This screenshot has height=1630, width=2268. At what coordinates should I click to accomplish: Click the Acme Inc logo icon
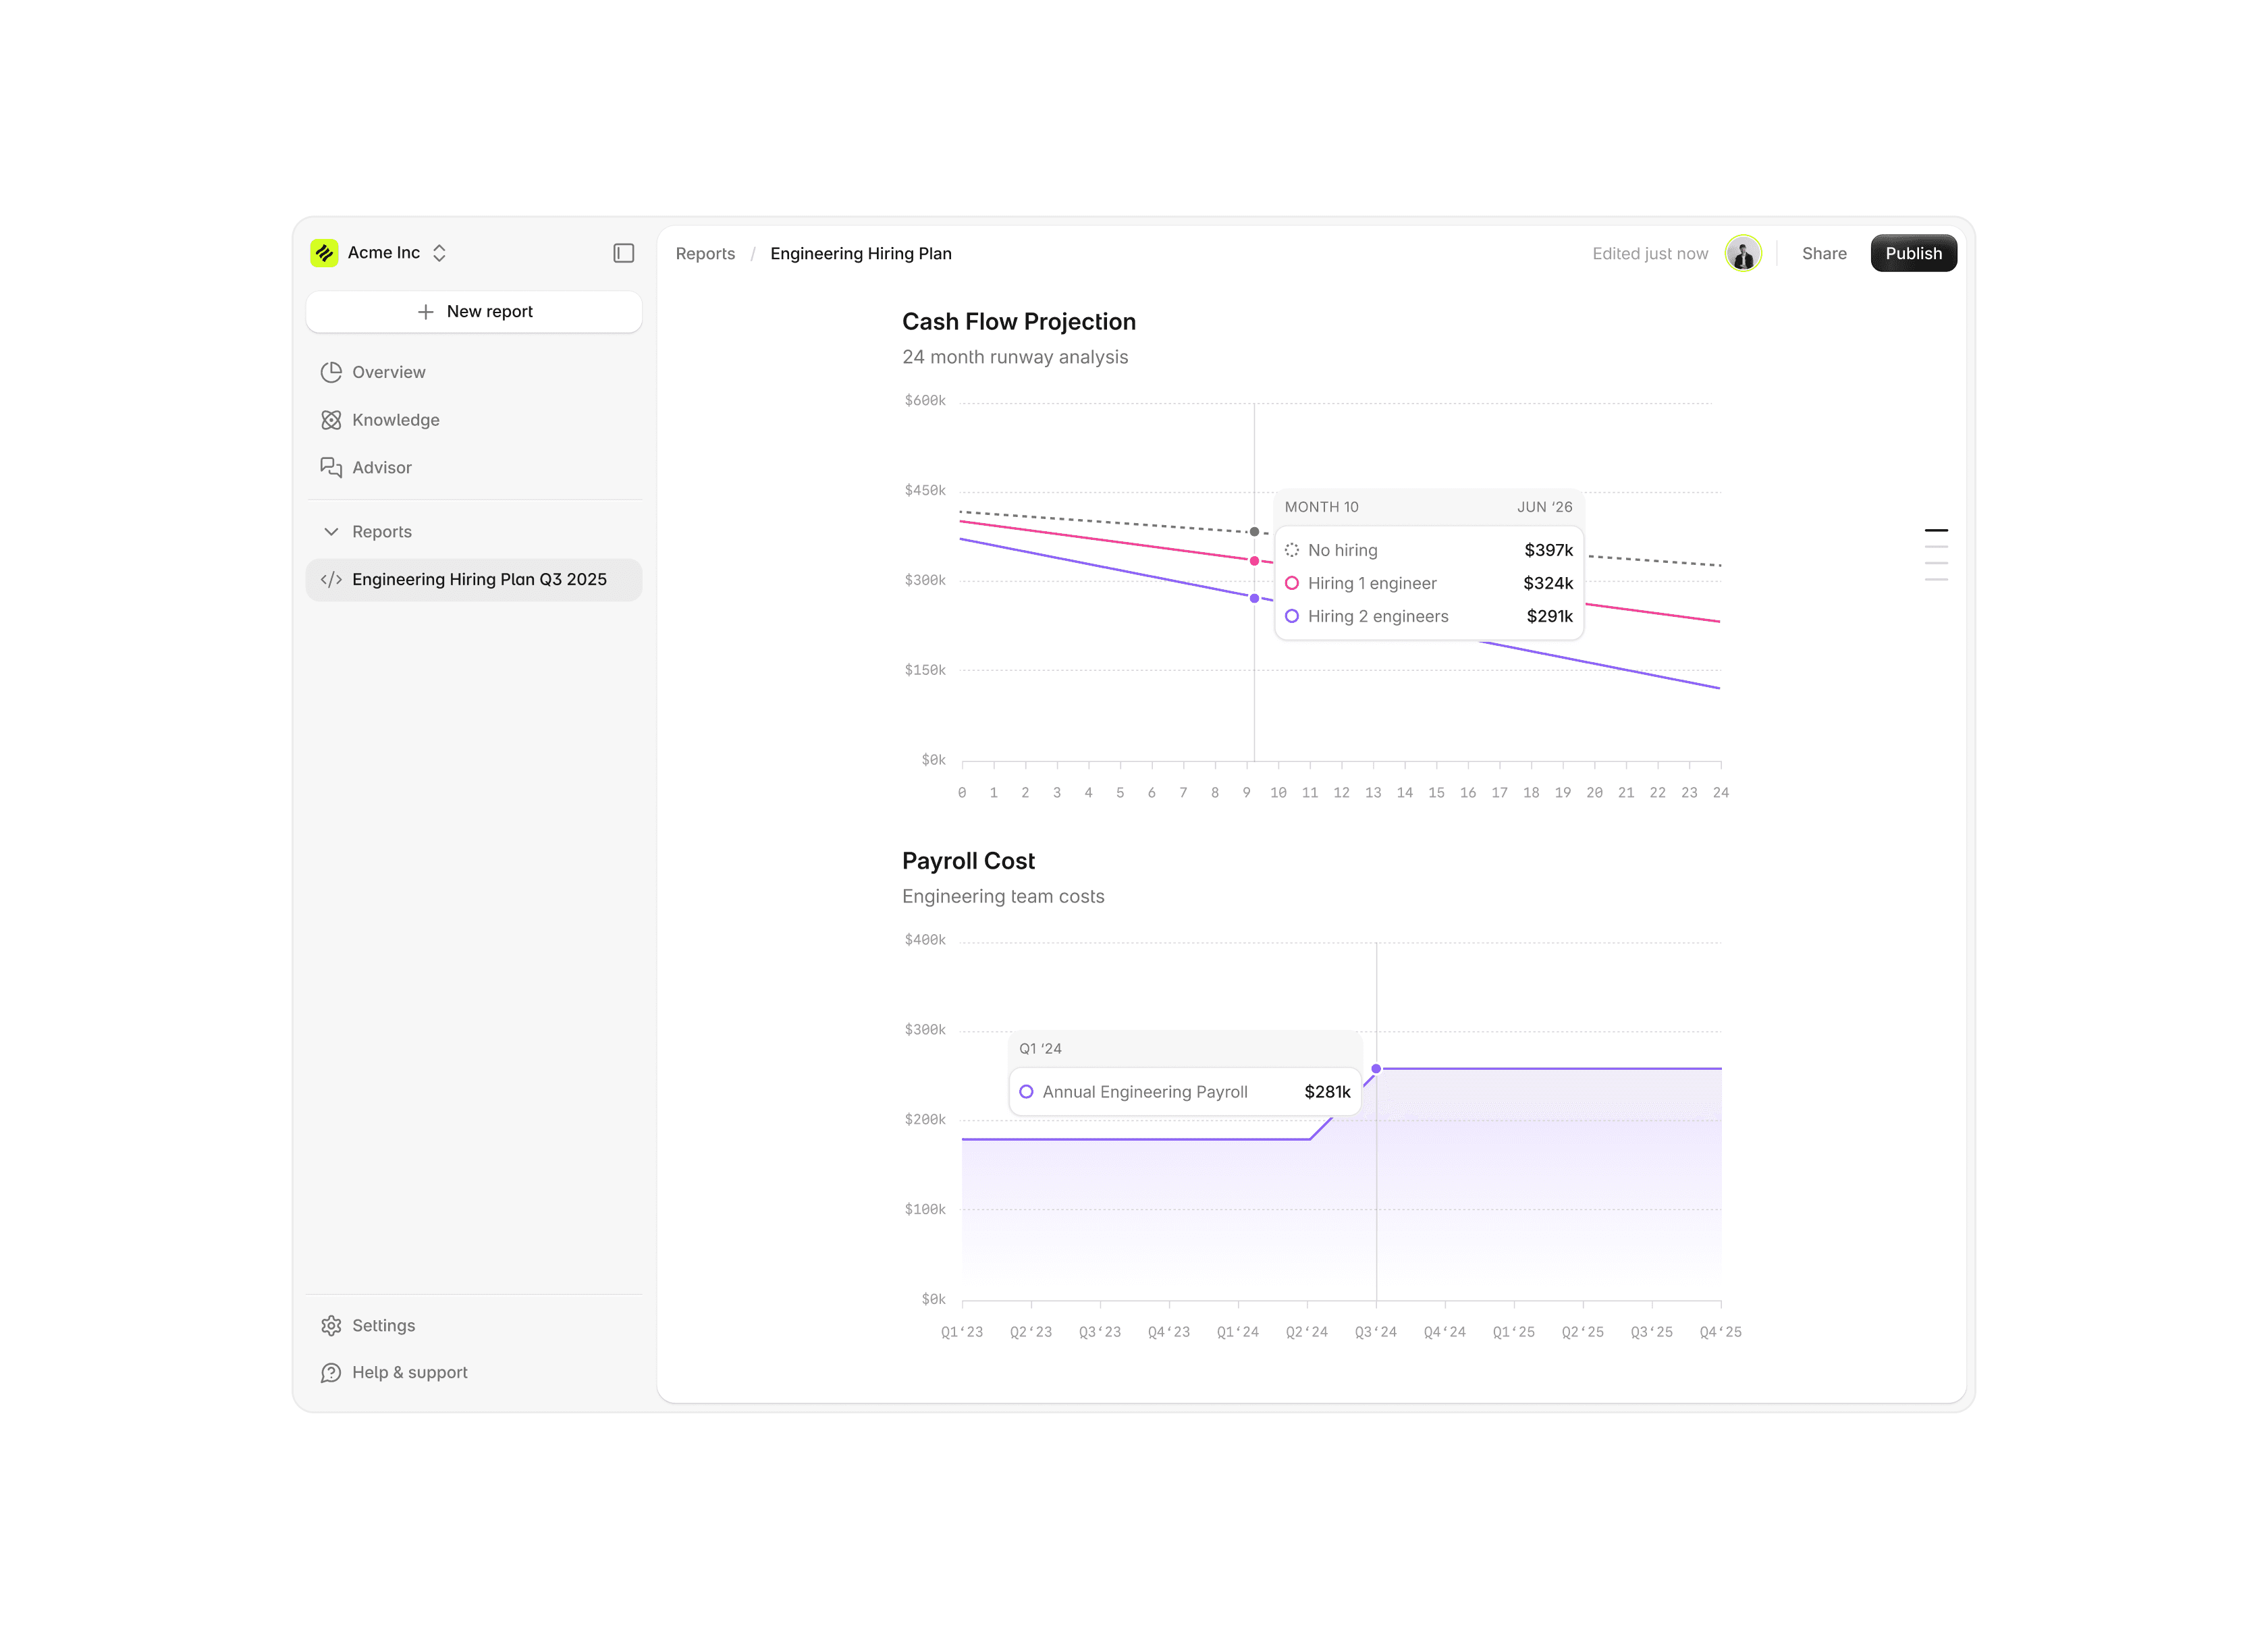tap(324, 253)
